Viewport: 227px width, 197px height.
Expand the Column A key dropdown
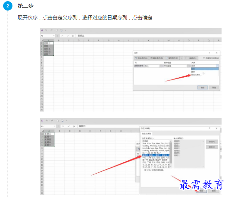click(x=161, y=66)
